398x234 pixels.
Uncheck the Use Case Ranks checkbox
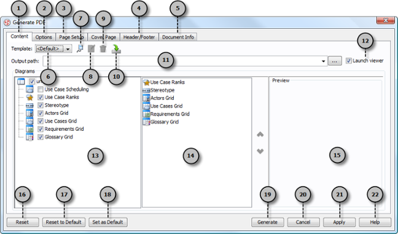[x=41, y=97]
